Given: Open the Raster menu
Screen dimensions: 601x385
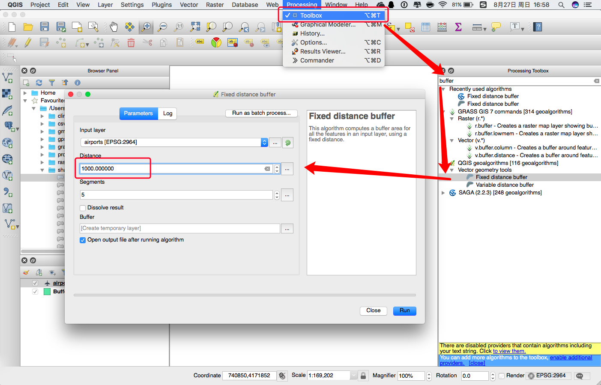Looking at the screenshot, I should click(215, 5).
